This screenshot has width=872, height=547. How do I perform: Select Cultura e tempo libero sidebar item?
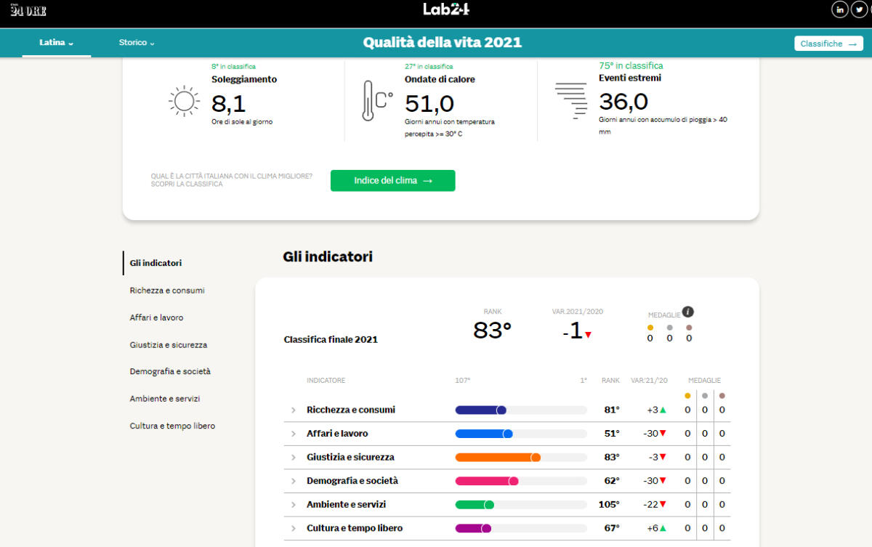tap(172, 426)
